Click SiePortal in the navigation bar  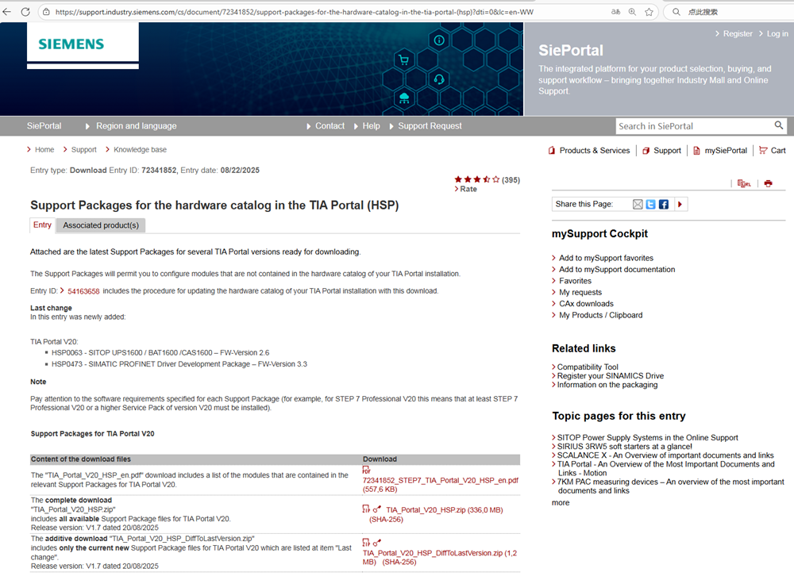(44, 126)
